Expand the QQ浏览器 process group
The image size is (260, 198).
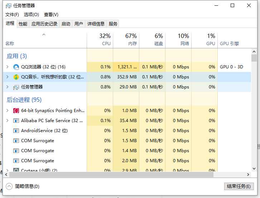pos(7,67)
